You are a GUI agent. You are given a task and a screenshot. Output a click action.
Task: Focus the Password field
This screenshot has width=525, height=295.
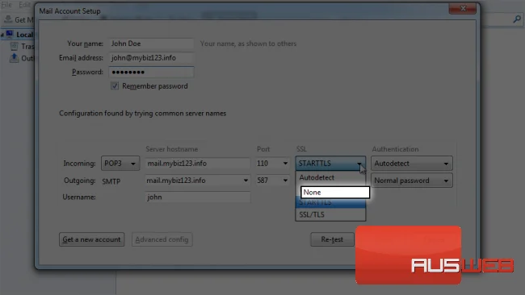coord(151,73)
